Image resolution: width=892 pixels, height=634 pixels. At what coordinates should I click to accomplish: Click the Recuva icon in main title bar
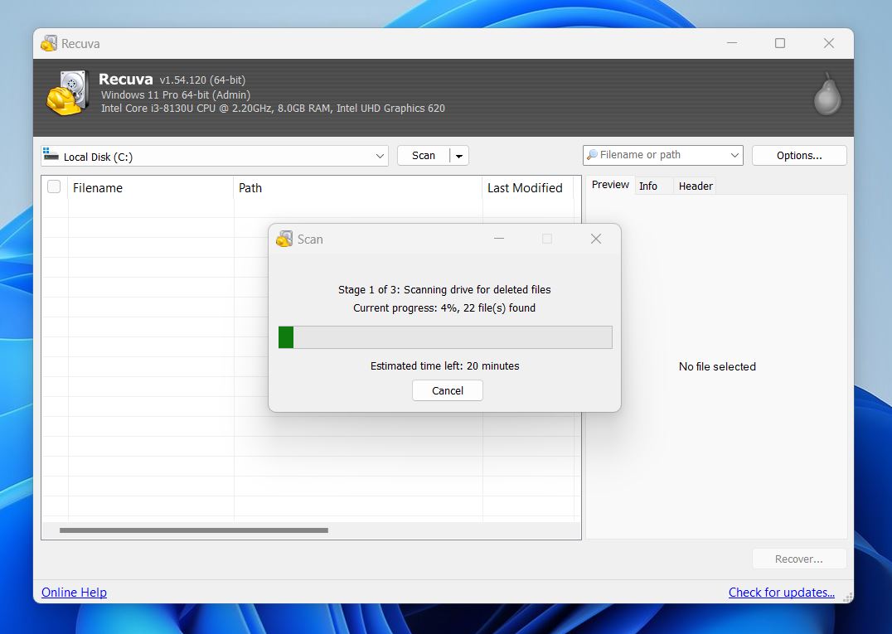coord(49,43)
